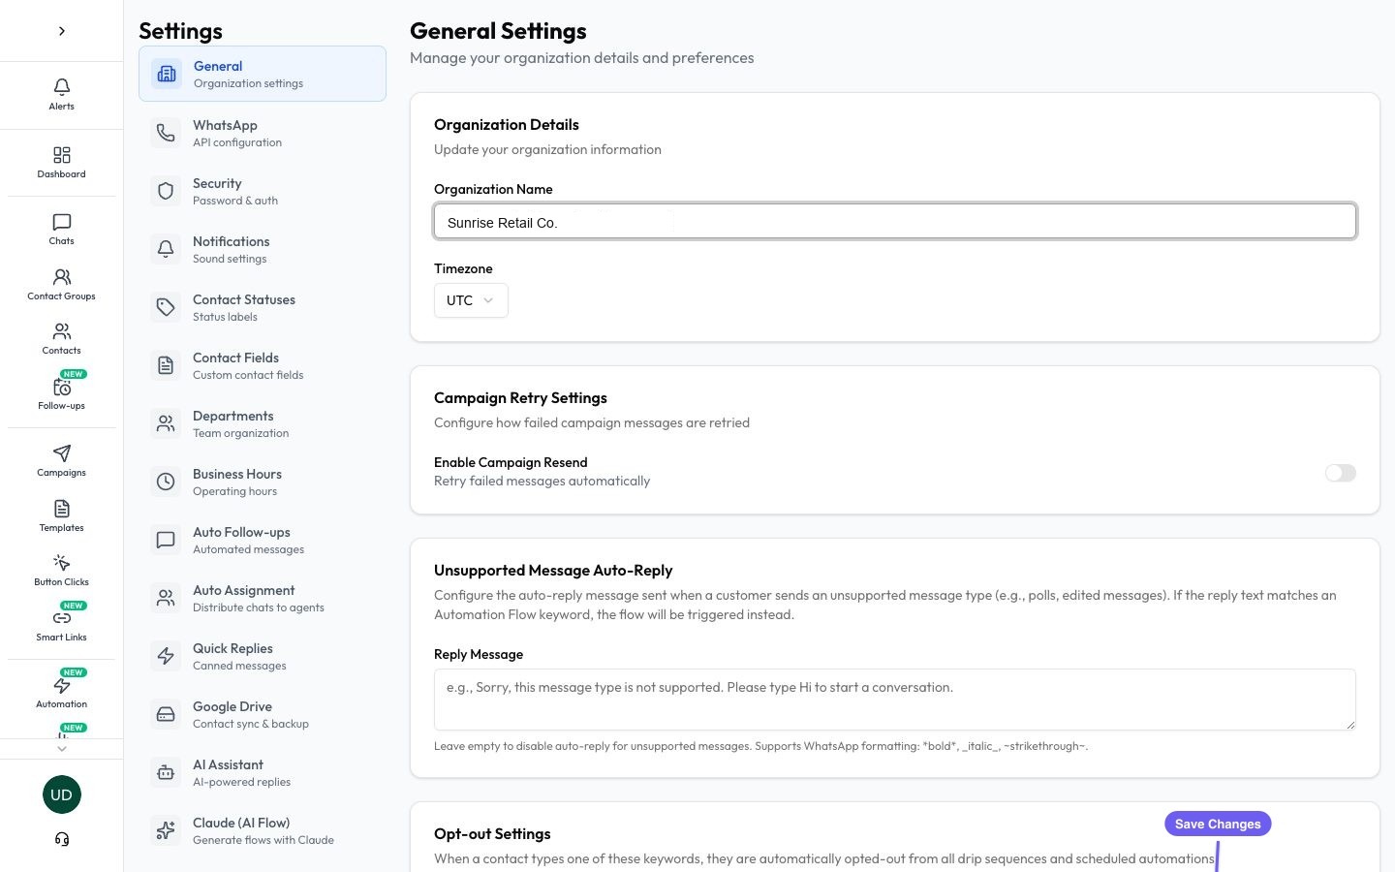Open AI Assistant settings
The width and height of the screenshot is (1395, 872).
pos(263,772)
